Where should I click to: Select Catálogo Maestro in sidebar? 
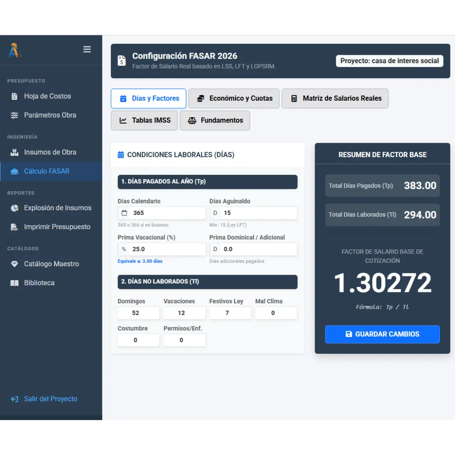click(51, 264)
